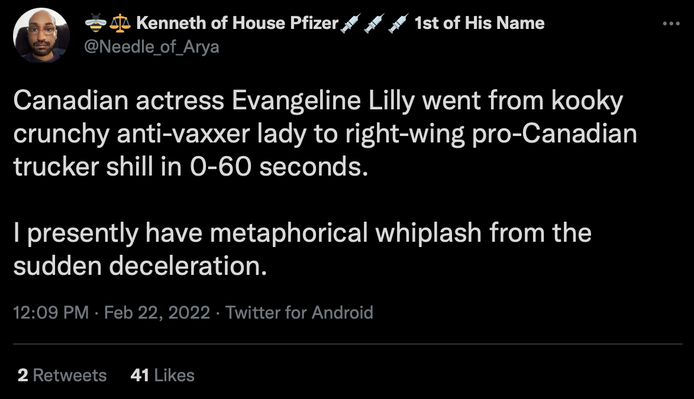This screenshot has height=399, width=694.
Task: Click the author's profile avatar photo
Action: pyautogui.click(x=41, y=35)
